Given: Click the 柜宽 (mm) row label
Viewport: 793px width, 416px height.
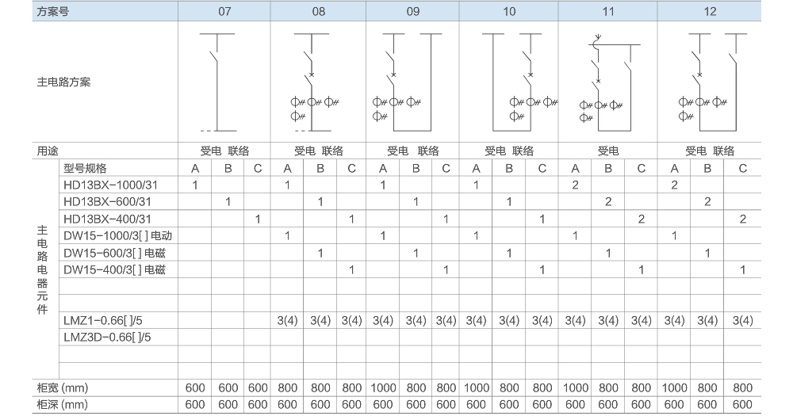Looking at the screenshot, I should point(62,388).
